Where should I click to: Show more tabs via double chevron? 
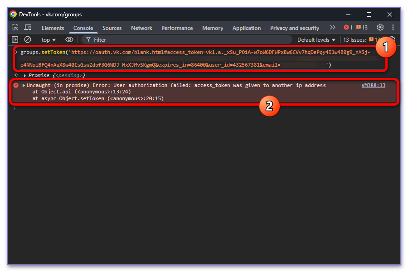tap(332, 27)
